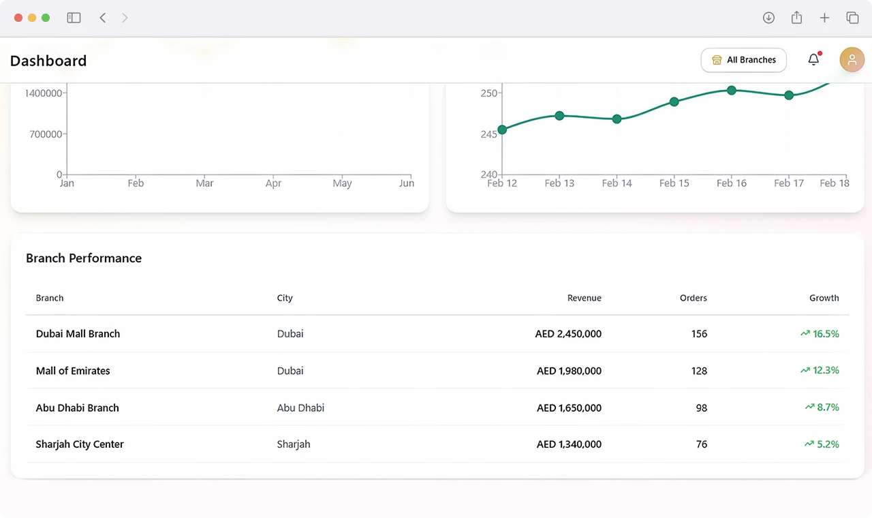The image size is (872, 518).
Task: Click the Feb 13 data point
Action: (x=559, y=116)
